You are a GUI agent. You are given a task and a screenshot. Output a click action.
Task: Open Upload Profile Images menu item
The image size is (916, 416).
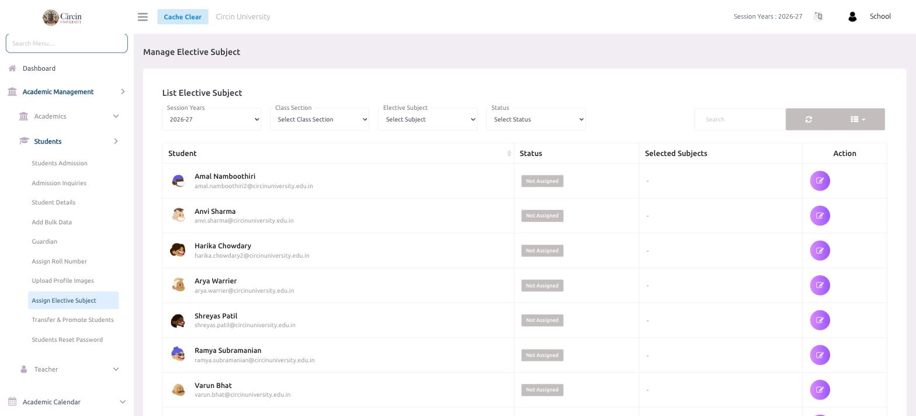[63, 281]
